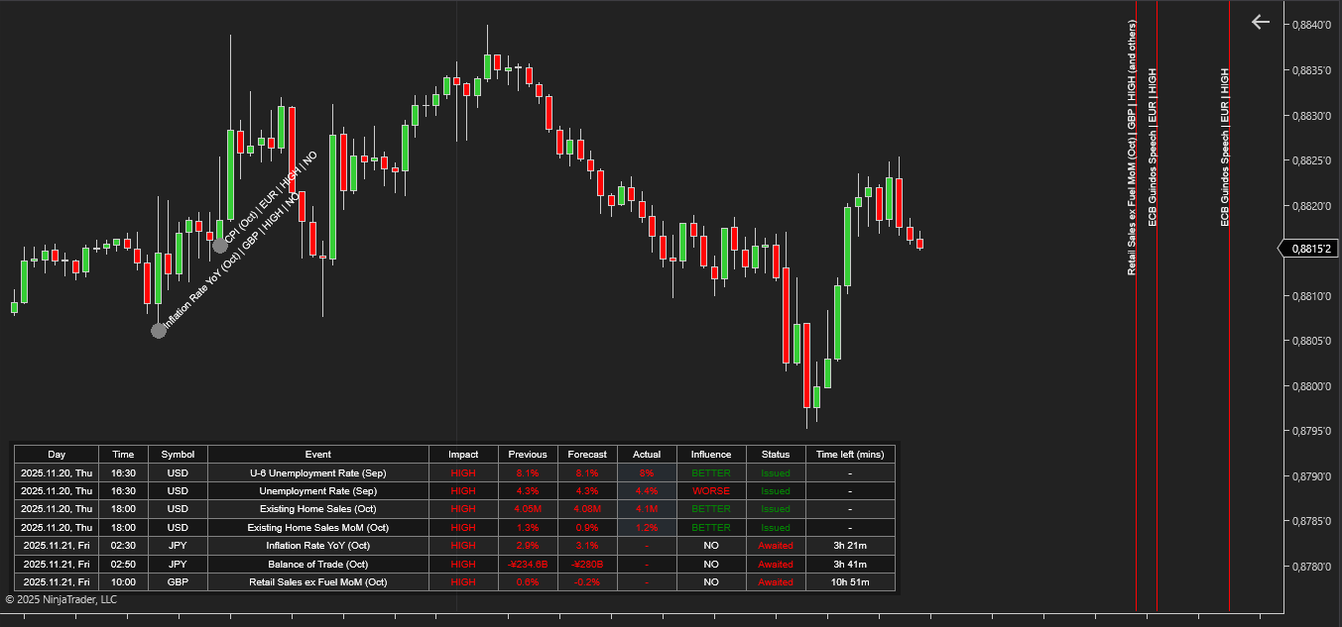
Task: Click the WORSE influence cell
Action: coord(710,491)
